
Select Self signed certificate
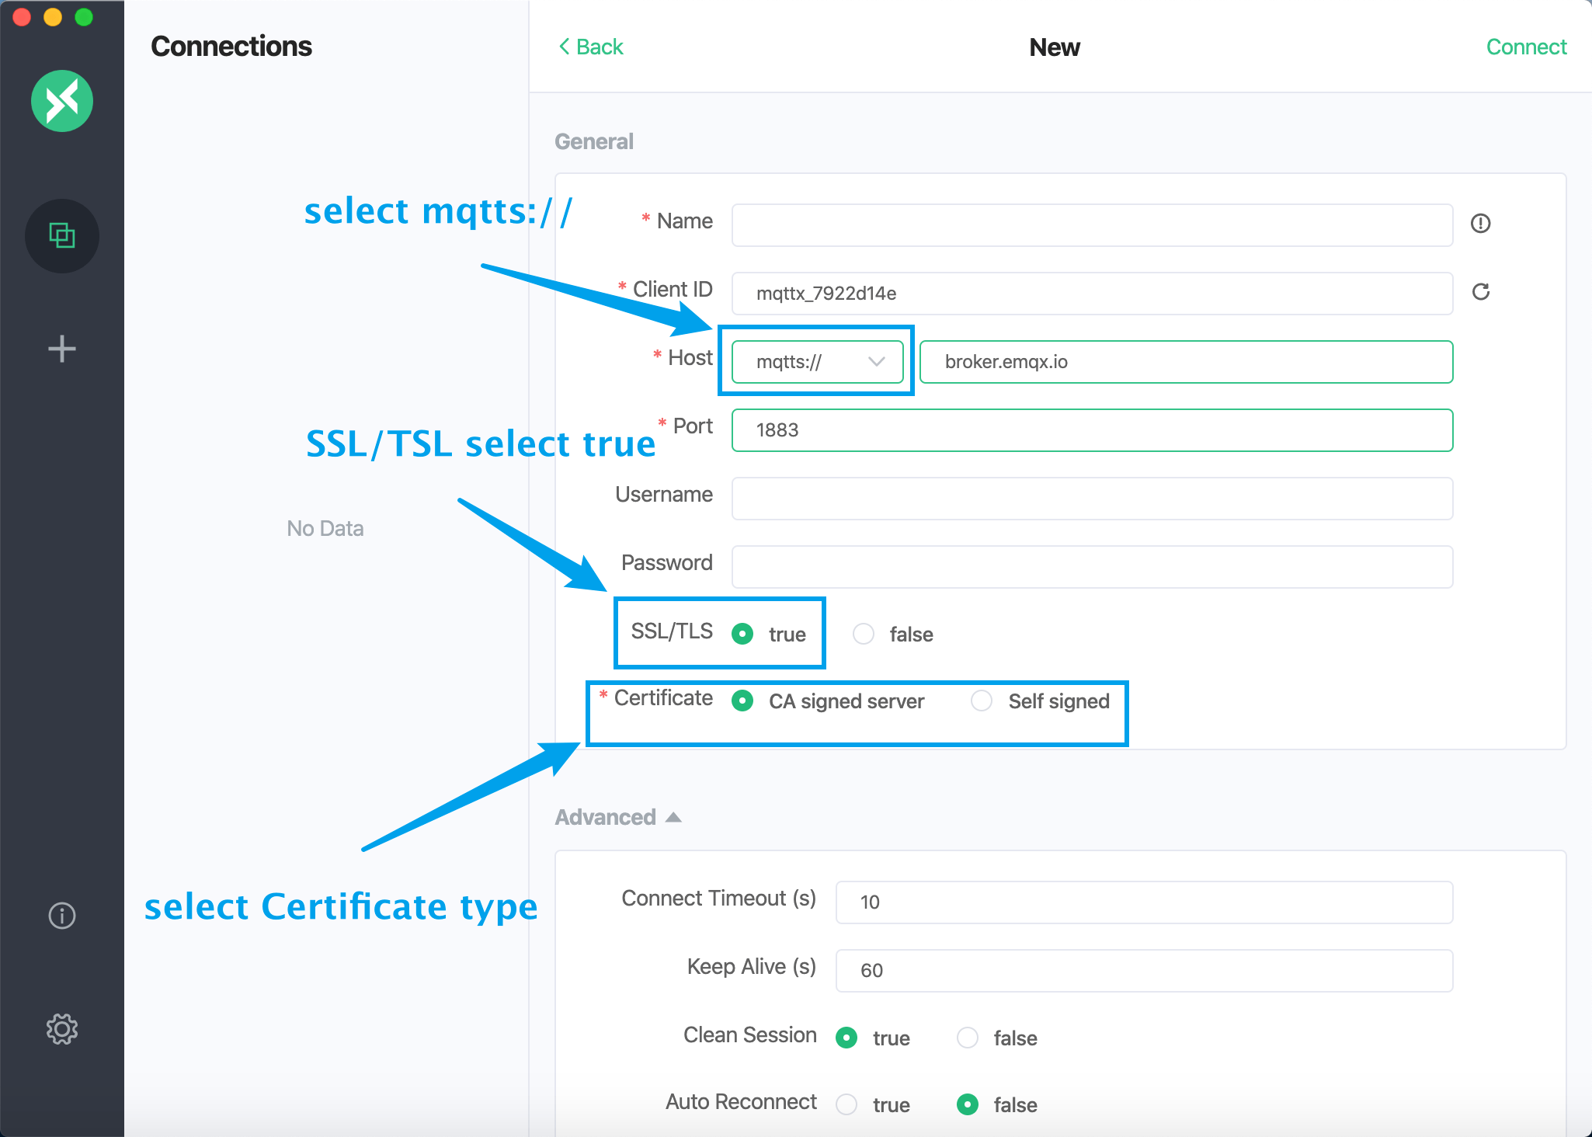click(982, 701)
